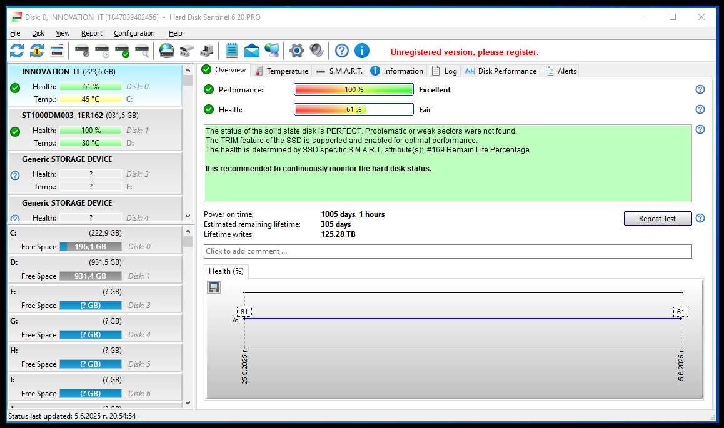This screenshot has width=724, height=428.
Task: Click the globe and monitor network icon
Action: pyautogui.click(x=272, y=51)
